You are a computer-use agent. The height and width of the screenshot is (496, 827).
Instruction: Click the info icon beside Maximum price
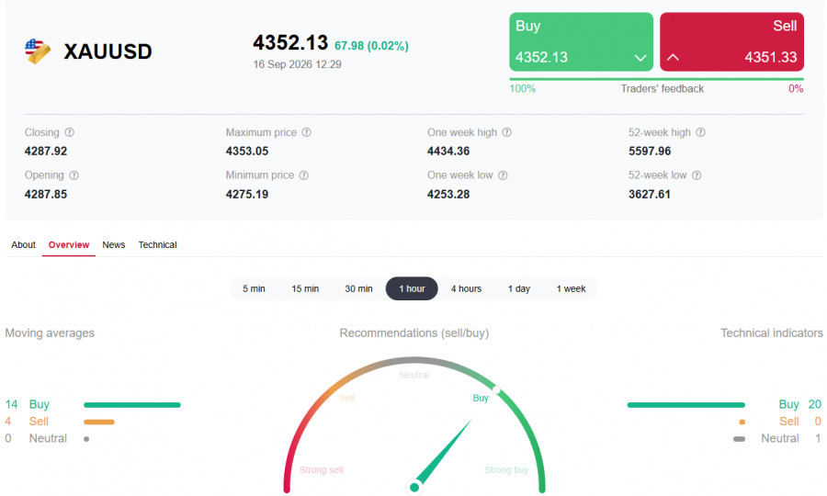(306, 132)
